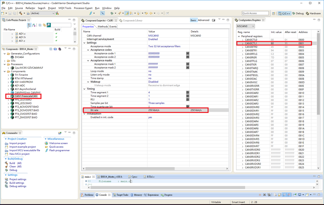Switch to the Debug perspective
The height and width of the screenshot is (205, 324).
(x=298, y=13)
